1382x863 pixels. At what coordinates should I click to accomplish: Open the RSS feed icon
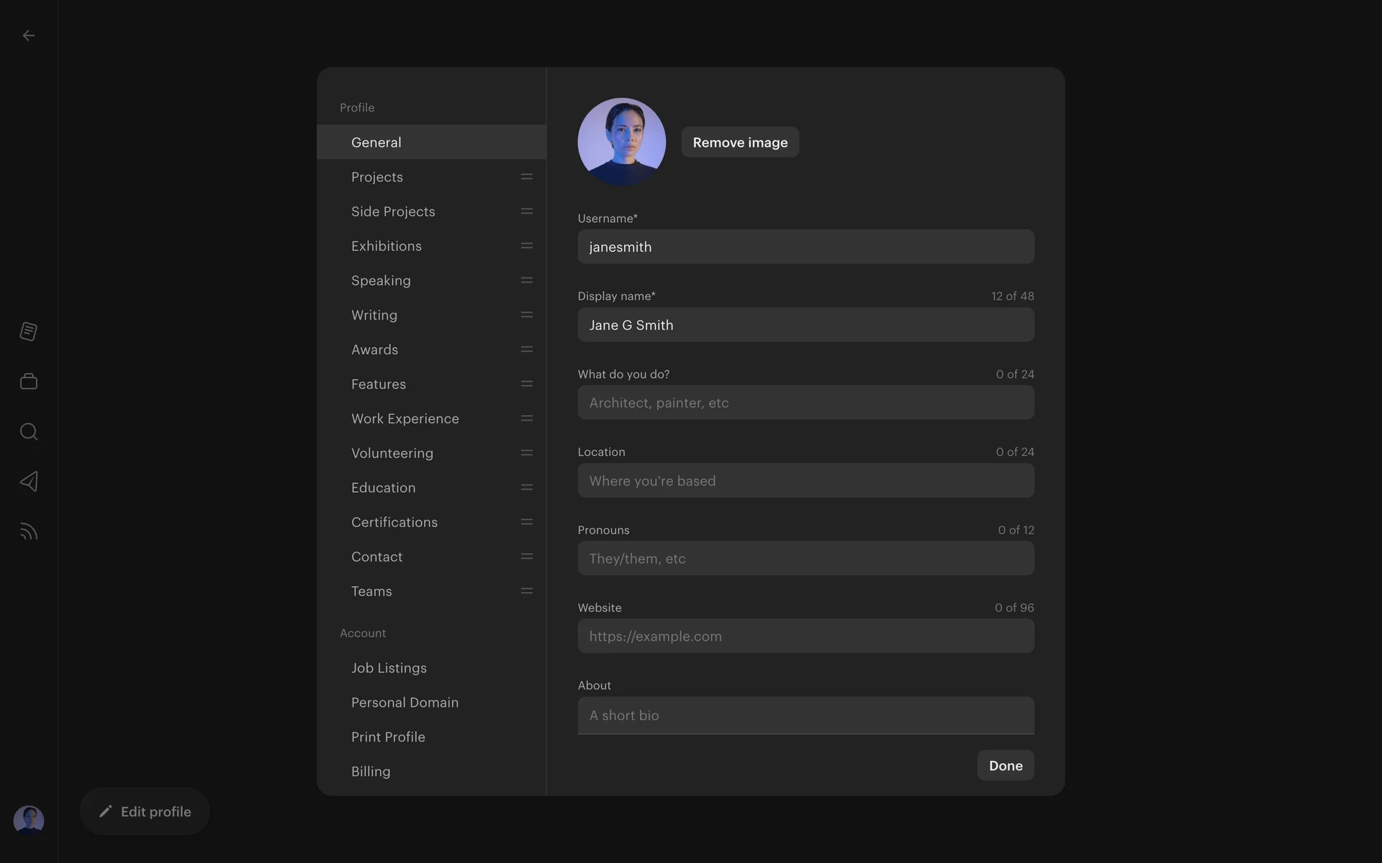[x=29, y=531]
